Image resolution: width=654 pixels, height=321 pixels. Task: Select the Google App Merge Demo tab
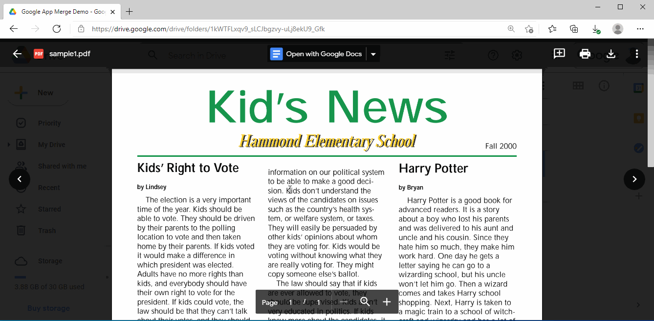click(x=62, y=12)
